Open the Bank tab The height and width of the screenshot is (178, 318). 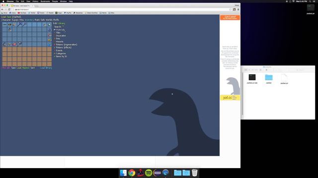coord(37,20)
